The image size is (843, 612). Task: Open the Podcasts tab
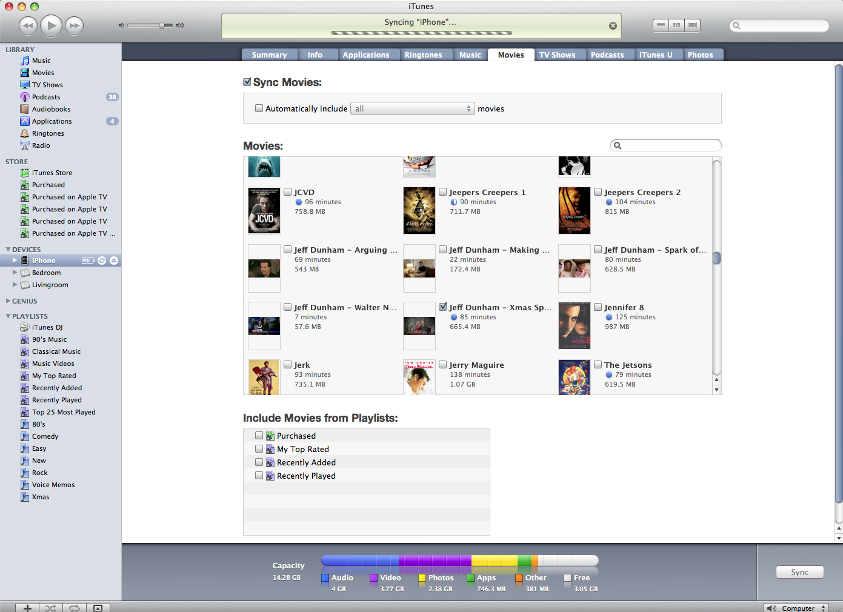pos(607,55)
